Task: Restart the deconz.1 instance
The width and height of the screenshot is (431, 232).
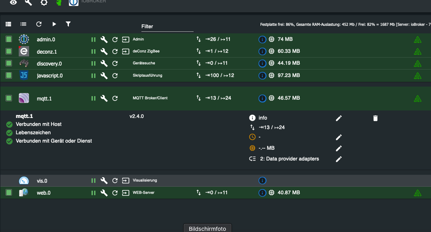Action: (x=115, y=52)
